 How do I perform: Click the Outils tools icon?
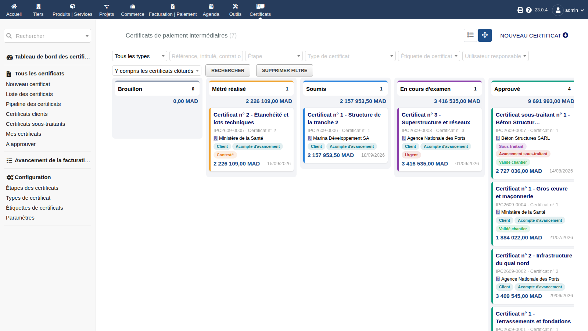point(235,6)
